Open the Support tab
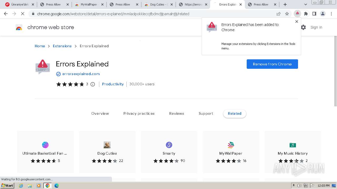 [206, 113]
